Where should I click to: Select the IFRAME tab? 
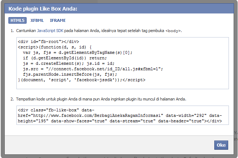pos(58,20)
